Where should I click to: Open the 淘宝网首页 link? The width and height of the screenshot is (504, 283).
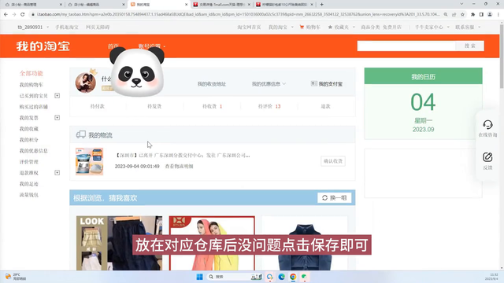point(249,28)
